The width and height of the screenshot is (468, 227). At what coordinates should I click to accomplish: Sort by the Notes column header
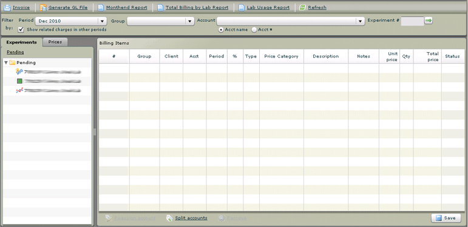pyautogui.click(x=363, y=56)
